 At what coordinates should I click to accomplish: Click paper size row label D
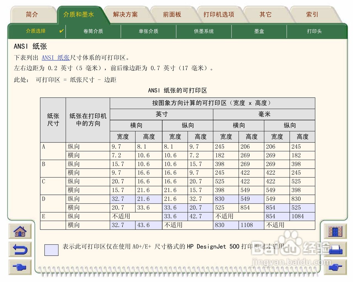click(x=44, y=199)
